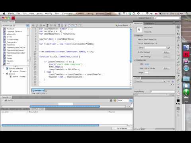Expand the Current Selection node
This screenshot has height=143, width=191.
(x=4, y=68)
